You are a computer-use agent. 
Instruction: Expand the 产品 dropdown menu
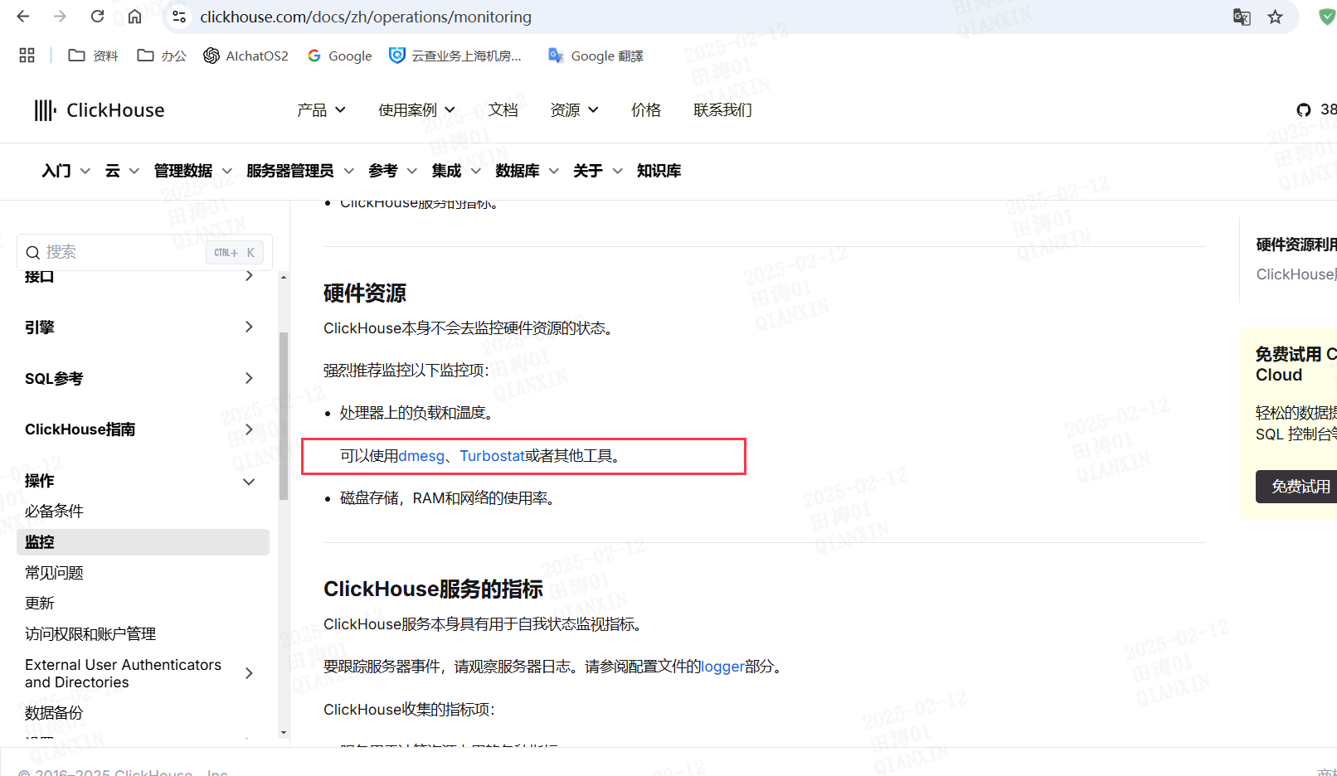pyautogui.click(x=321, y=109)
